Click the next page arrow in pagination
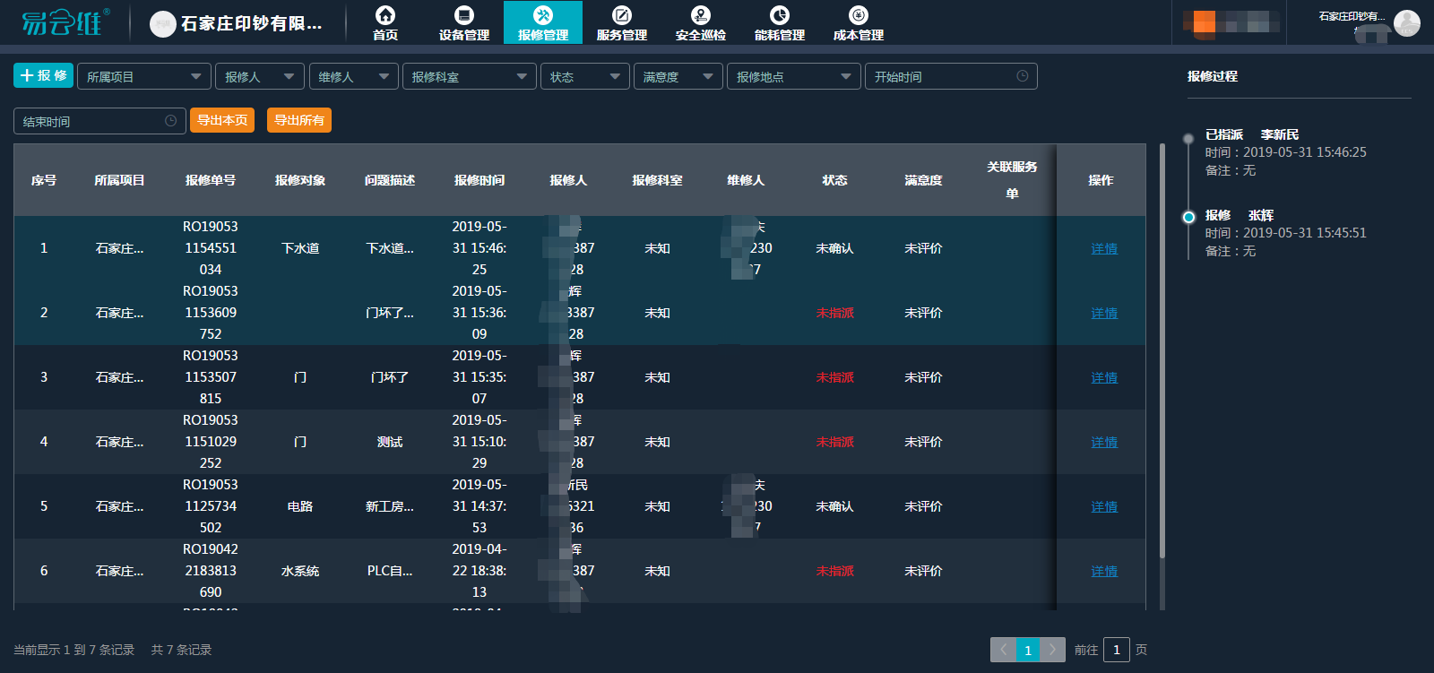The height and width of the screenshot is (673, 1434). (1052, 650)
